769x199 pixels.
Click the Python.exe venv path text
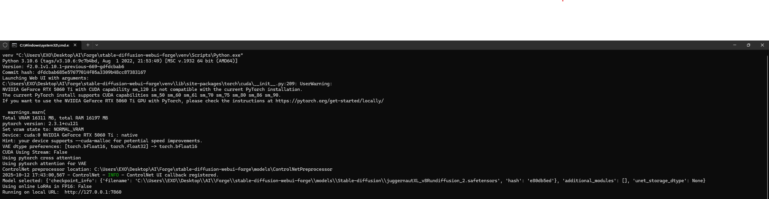[130, 55]
